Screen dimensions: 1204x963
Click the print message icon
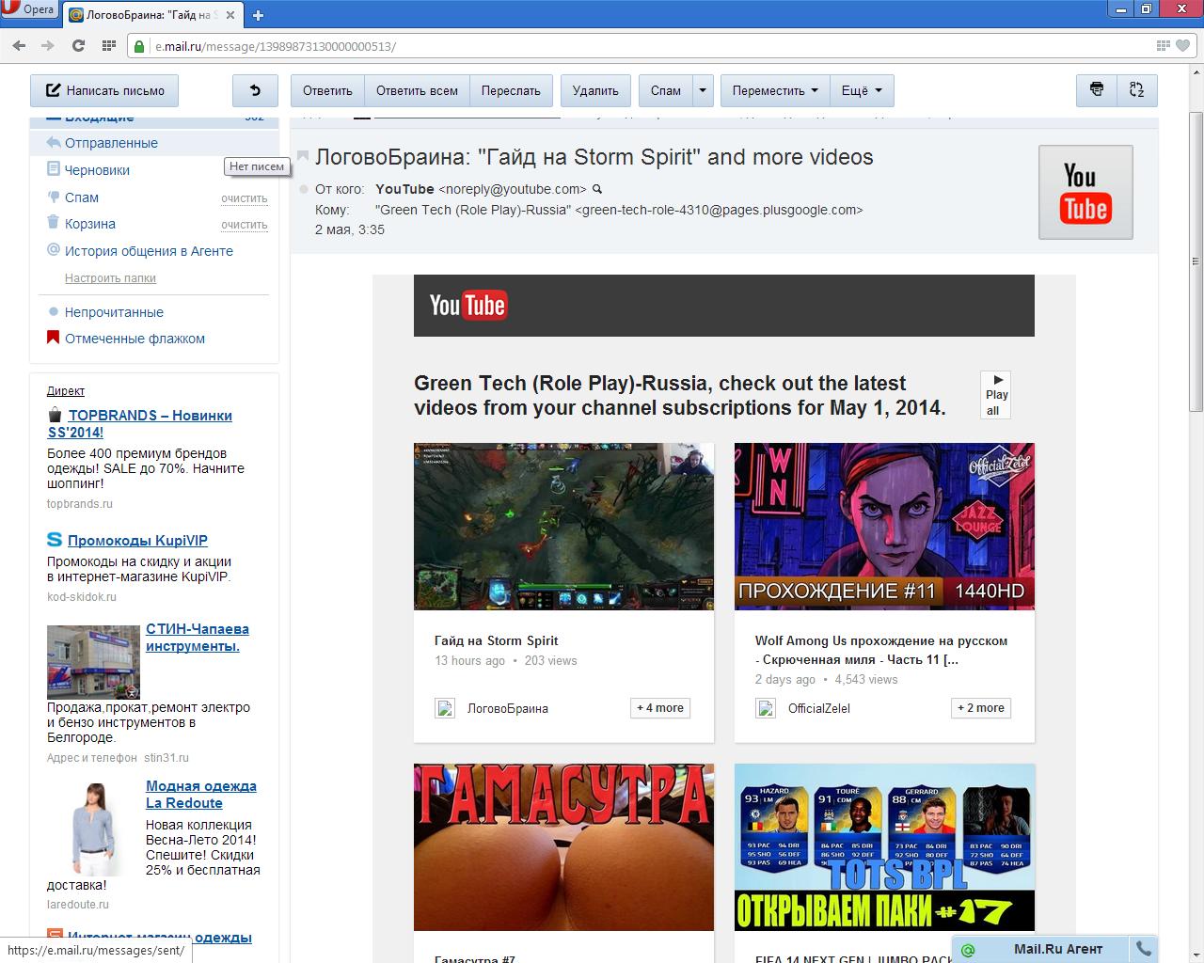1096,90
